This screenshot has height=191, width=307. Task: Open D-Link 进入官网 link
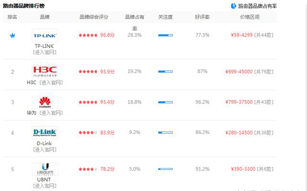pos(45,150)
